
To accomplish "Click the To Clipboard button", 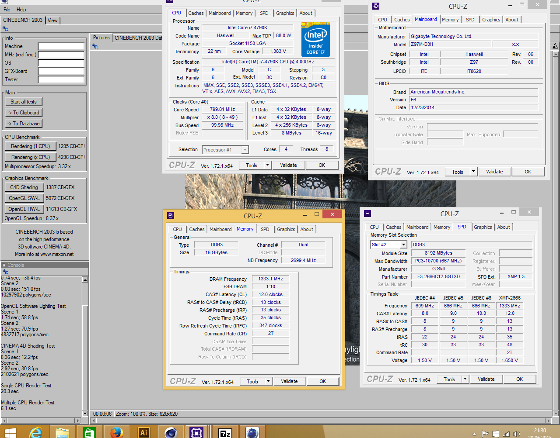I will pyautogui.click(x=24, y=113).
